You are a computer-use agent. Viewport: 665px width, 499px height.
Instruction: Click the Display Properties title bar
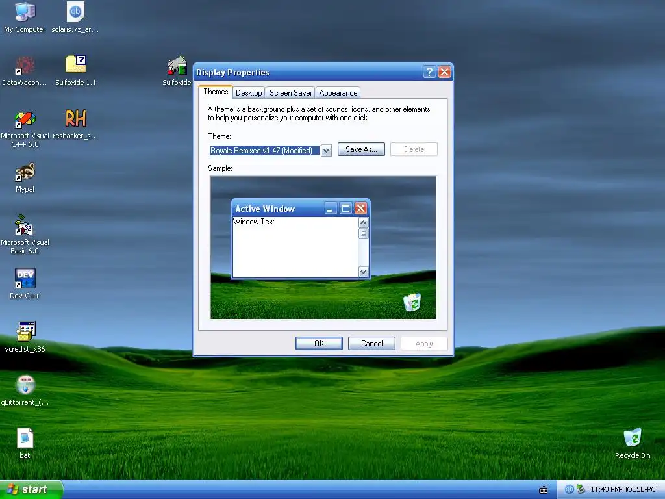(307, 72)
